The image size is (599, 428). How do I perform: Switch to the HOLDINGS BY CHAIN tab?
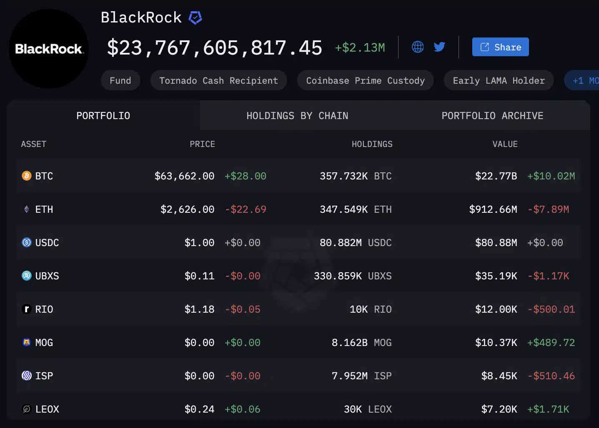point(297,115)
